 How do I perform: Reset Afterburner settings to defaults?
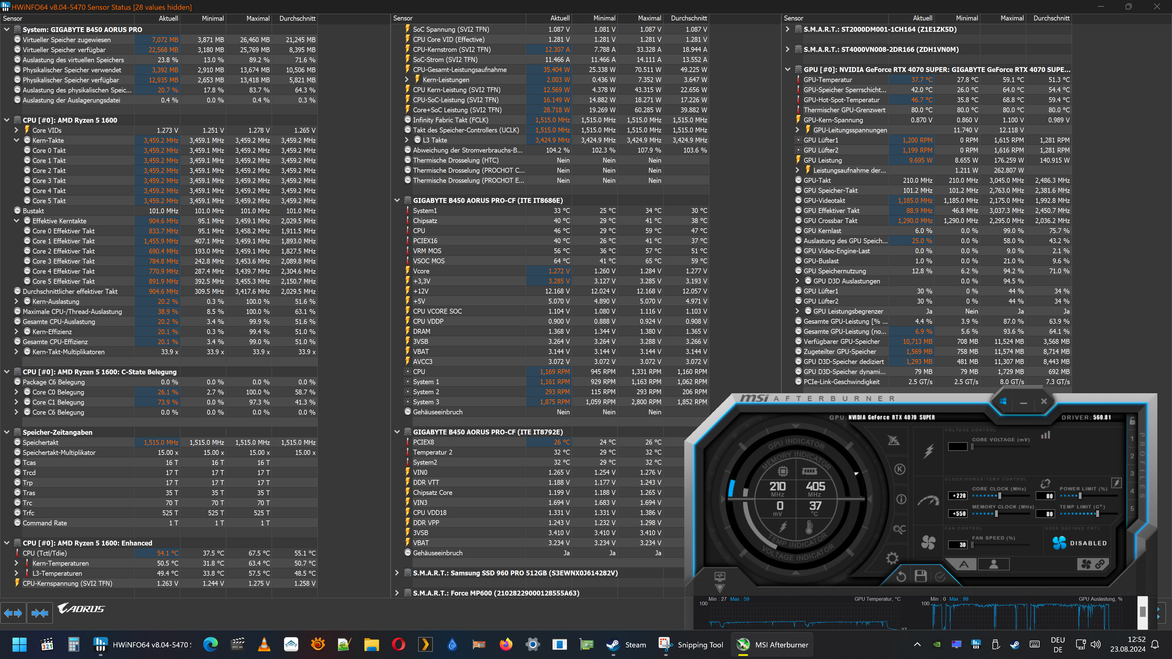(901, 577)
